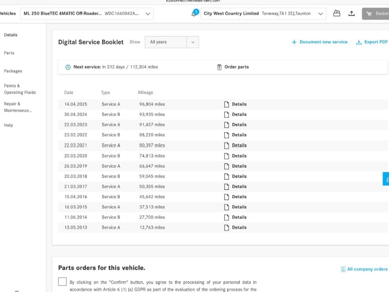The image size is (389, 292).
Task: Click the All company orders link
Action: pos(367,269)
